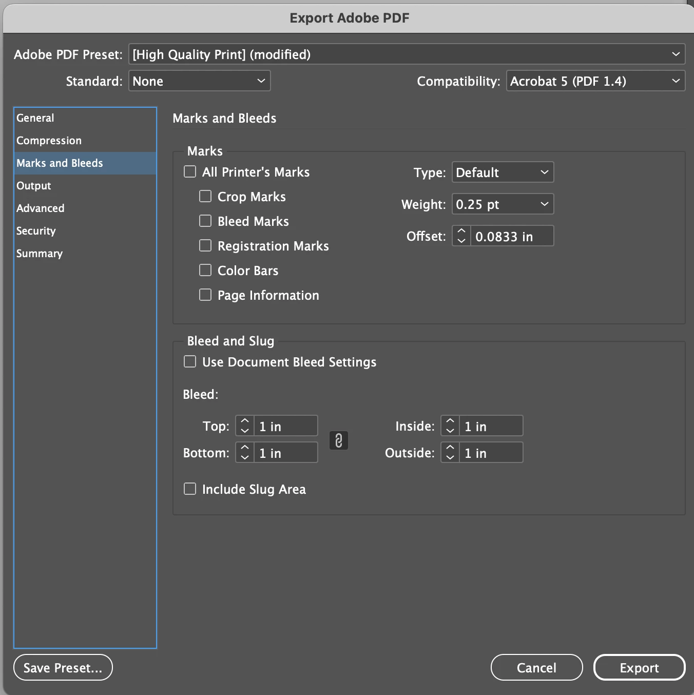Click the Save Preset button

coord(63,667)
